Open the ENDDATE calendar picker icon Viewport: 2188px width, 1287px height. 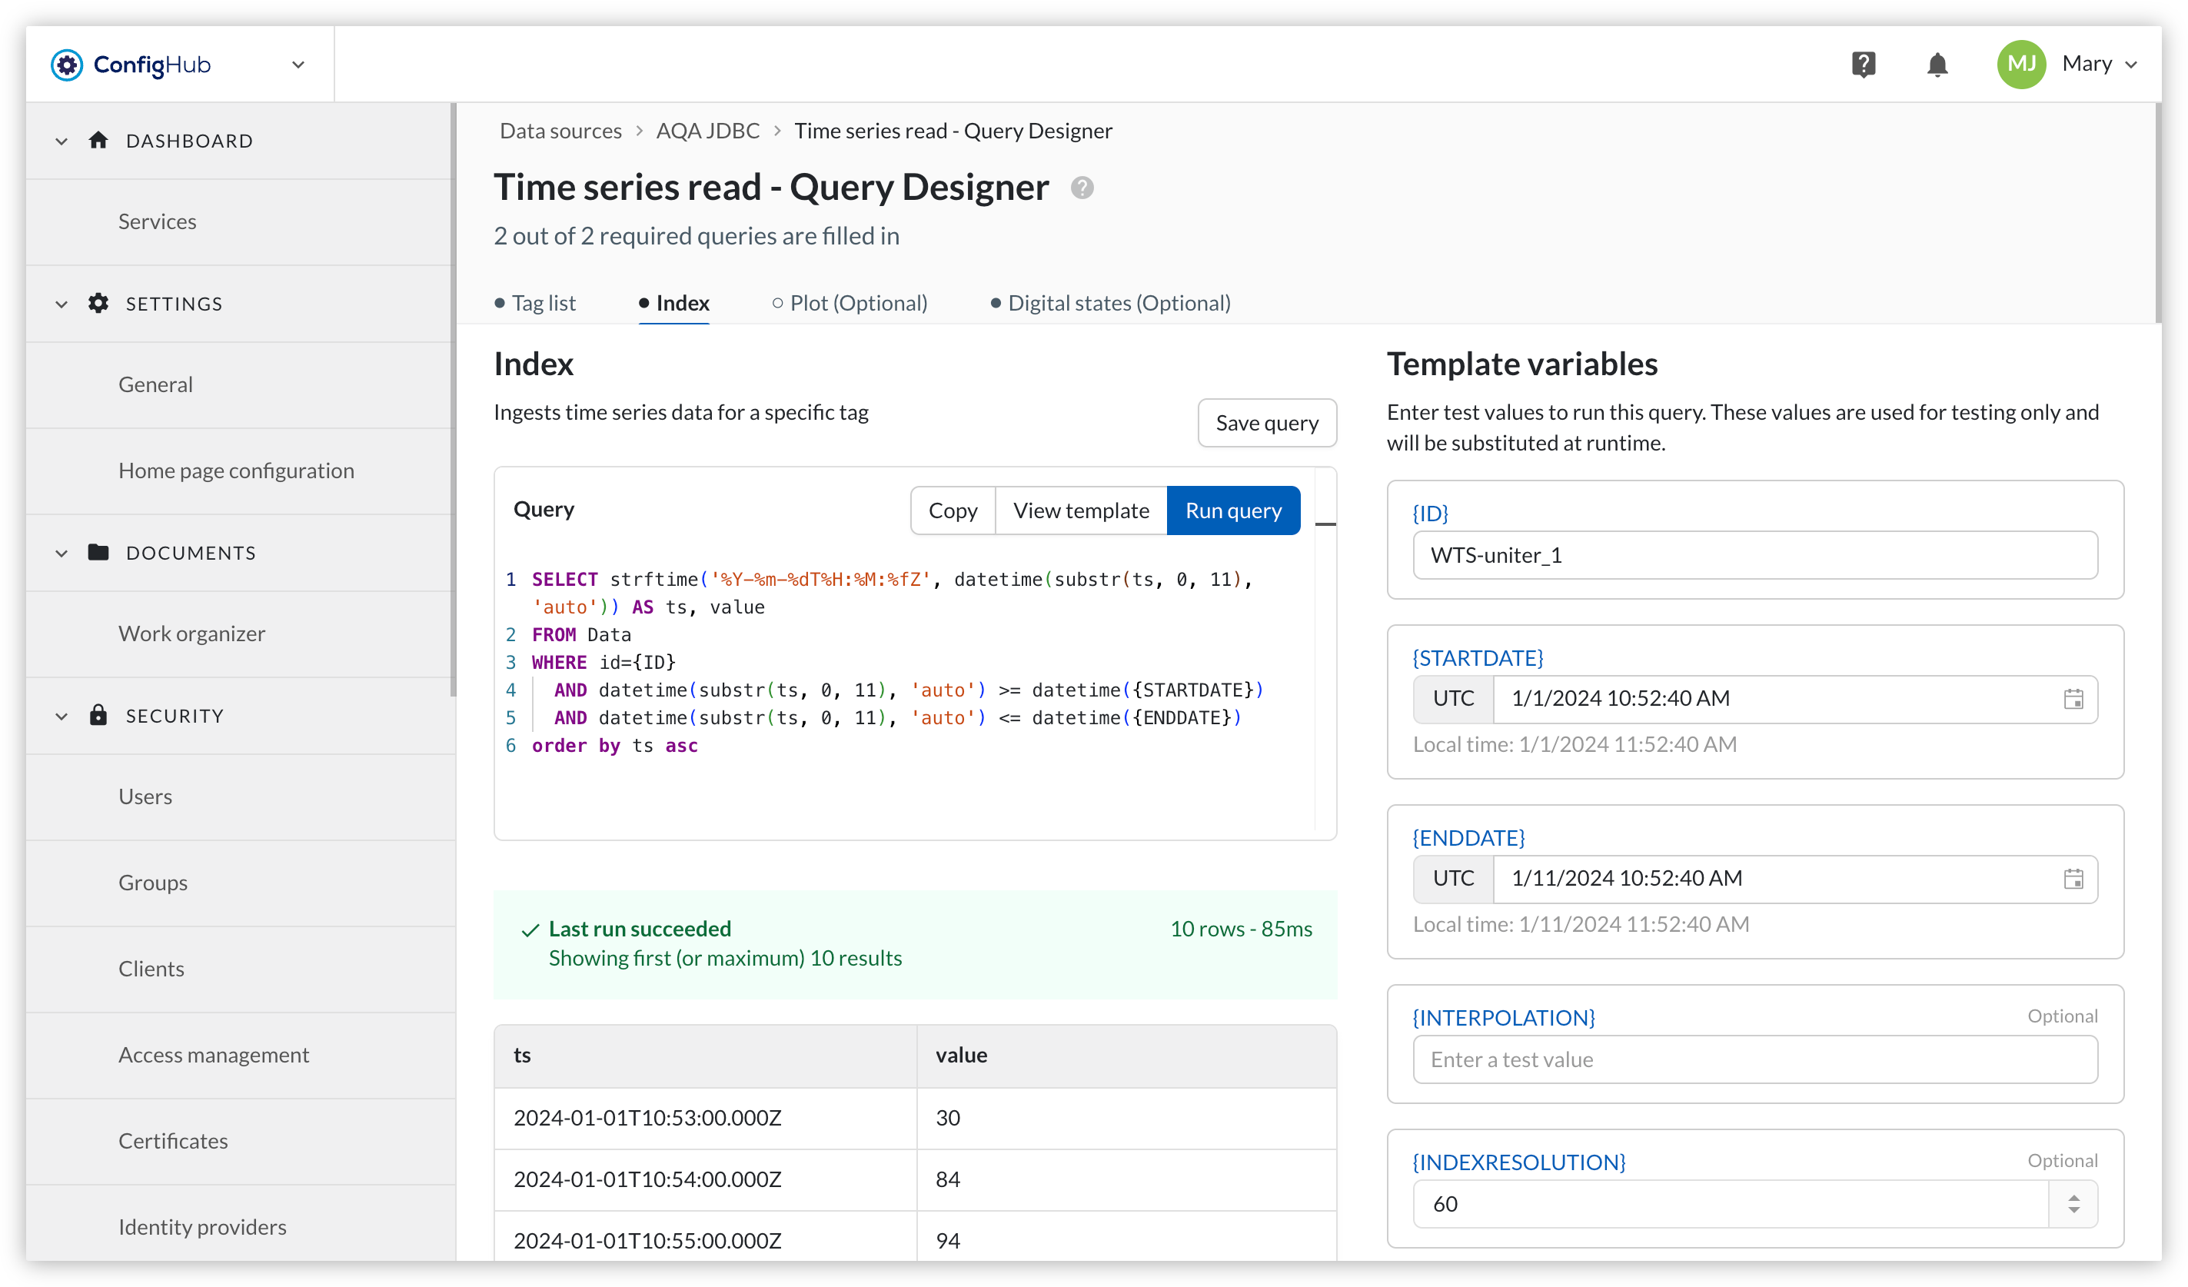[x=2073, y=879]
